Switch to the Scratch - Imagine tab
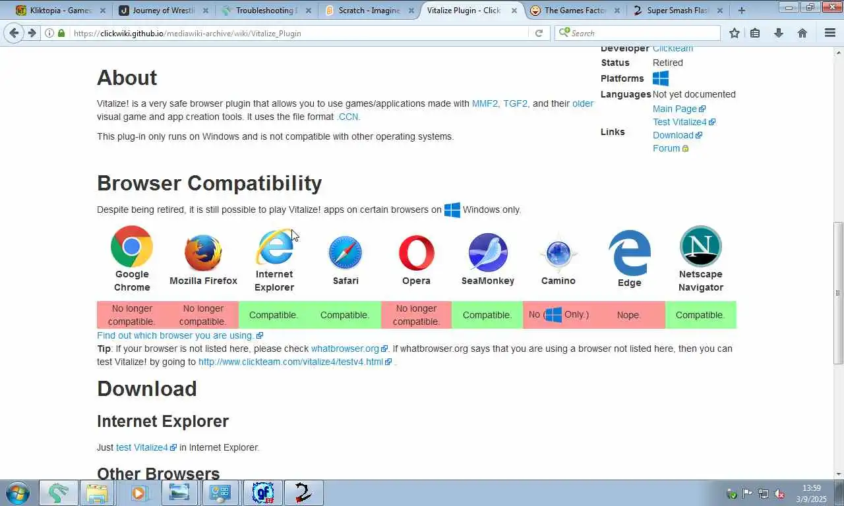The image size is (844, 506). (369, 11)
